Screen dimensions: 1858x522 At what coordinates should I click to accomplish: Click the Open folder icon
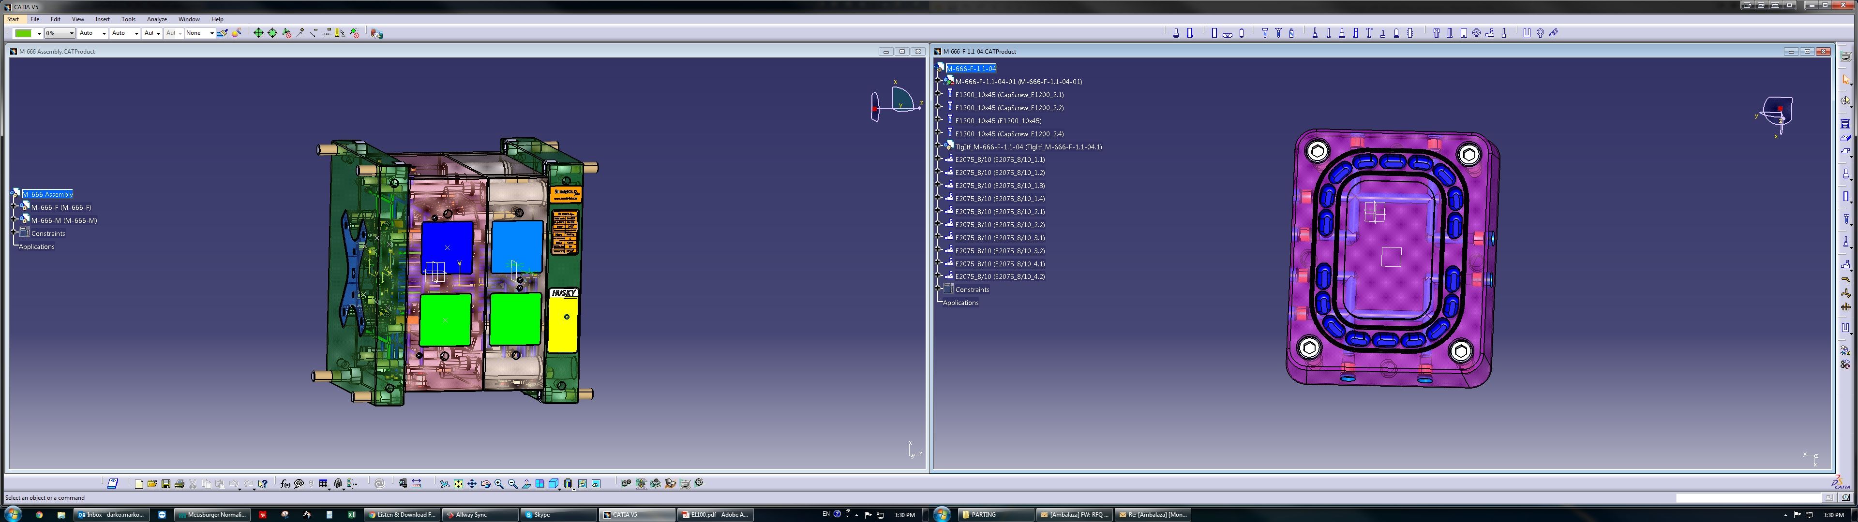[152, 484]
